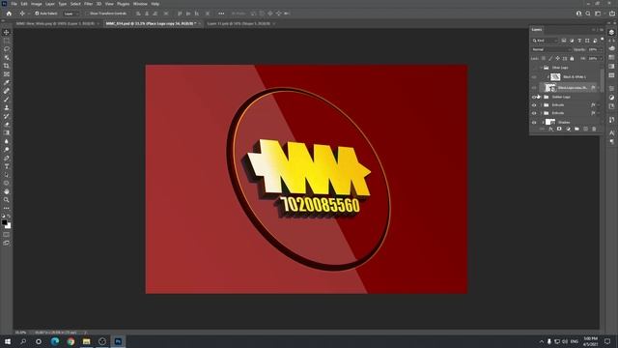This screenshot has width=618, height=348.
Task: Toggle visibility of Black & White layer
Action: click(534, 77)
